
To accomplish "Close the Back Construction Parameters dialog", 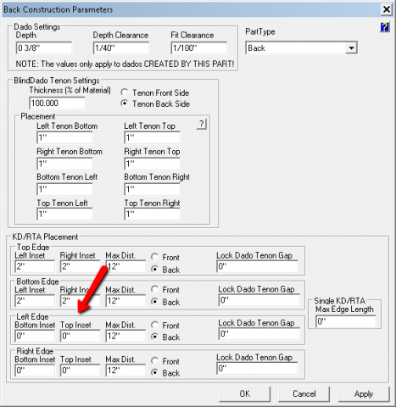I will click(387, 9).
